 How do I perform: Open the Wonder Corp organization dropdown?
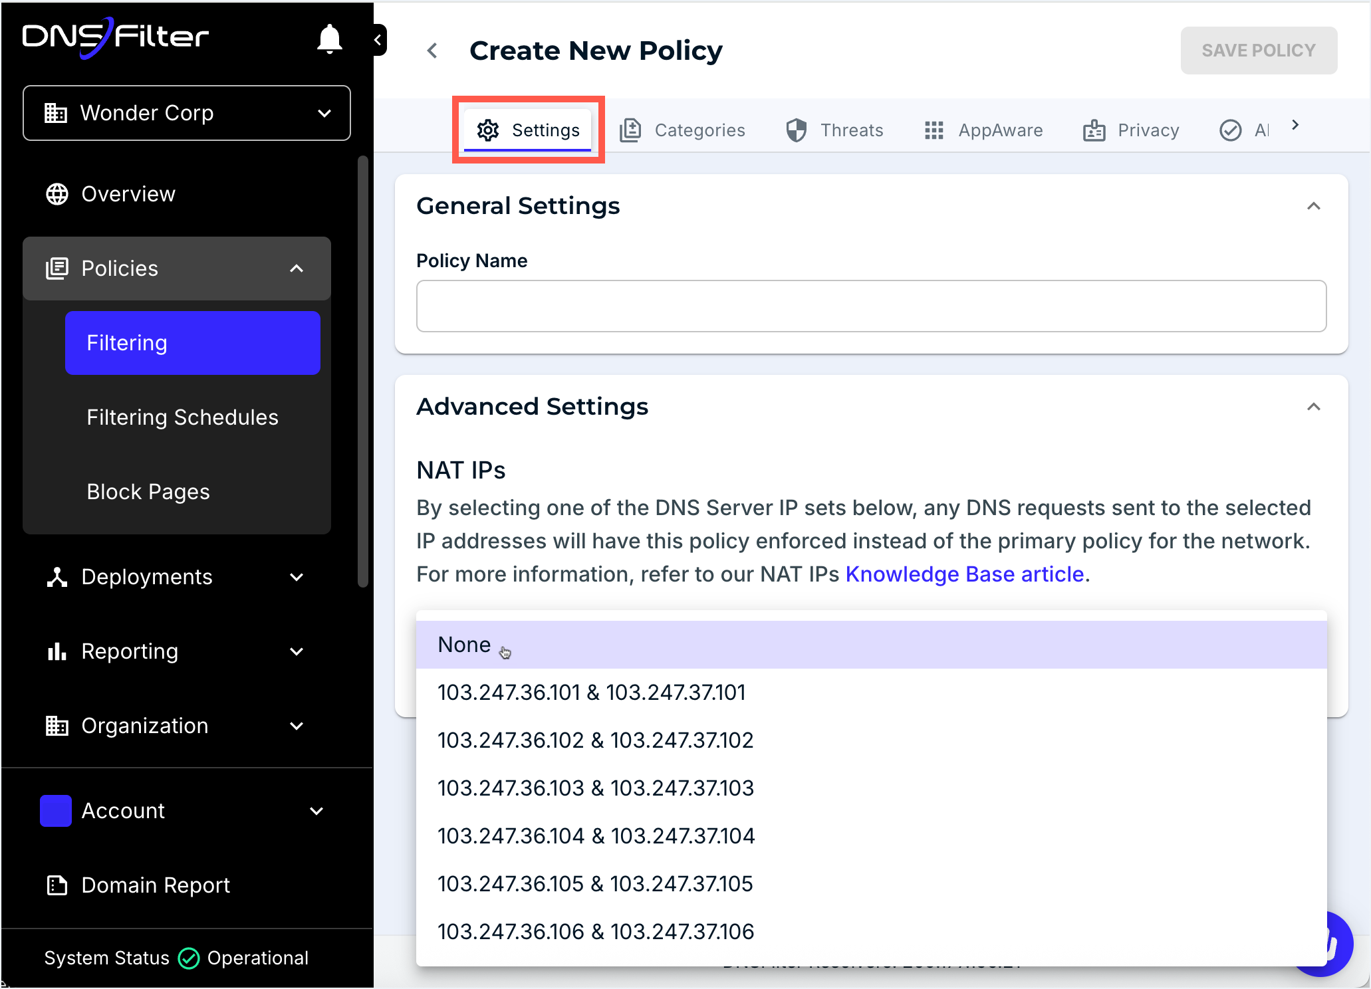coord(187,113)
